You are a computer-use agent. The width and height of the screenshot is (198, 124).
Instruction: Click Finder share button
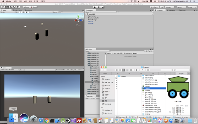point(142,70)
